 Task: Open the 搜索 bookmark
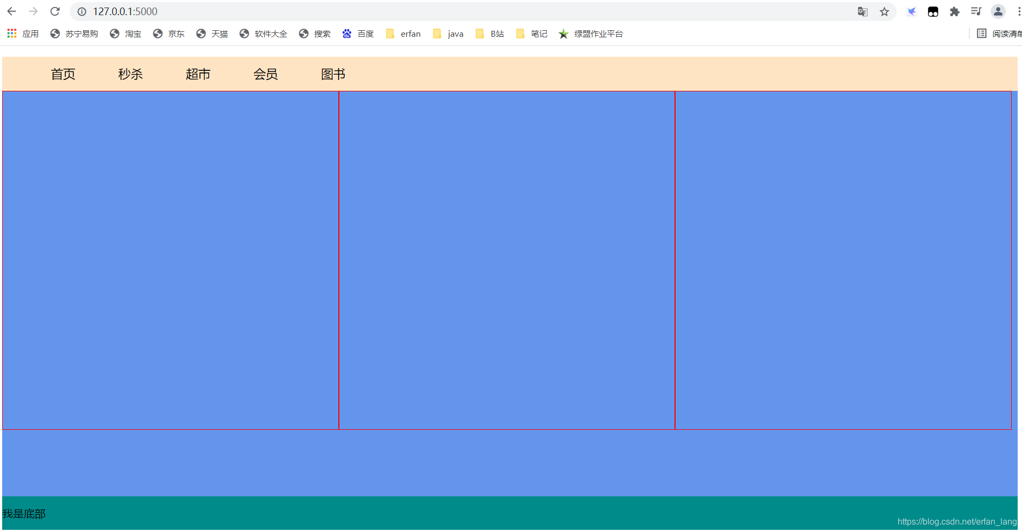[315, 34]
